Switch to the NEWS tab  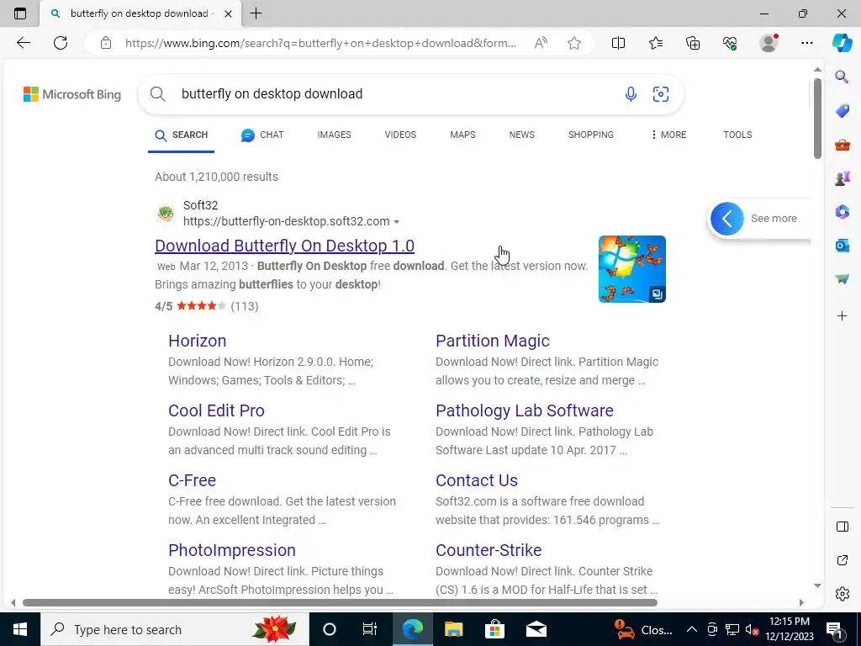(x=521, y=135)
